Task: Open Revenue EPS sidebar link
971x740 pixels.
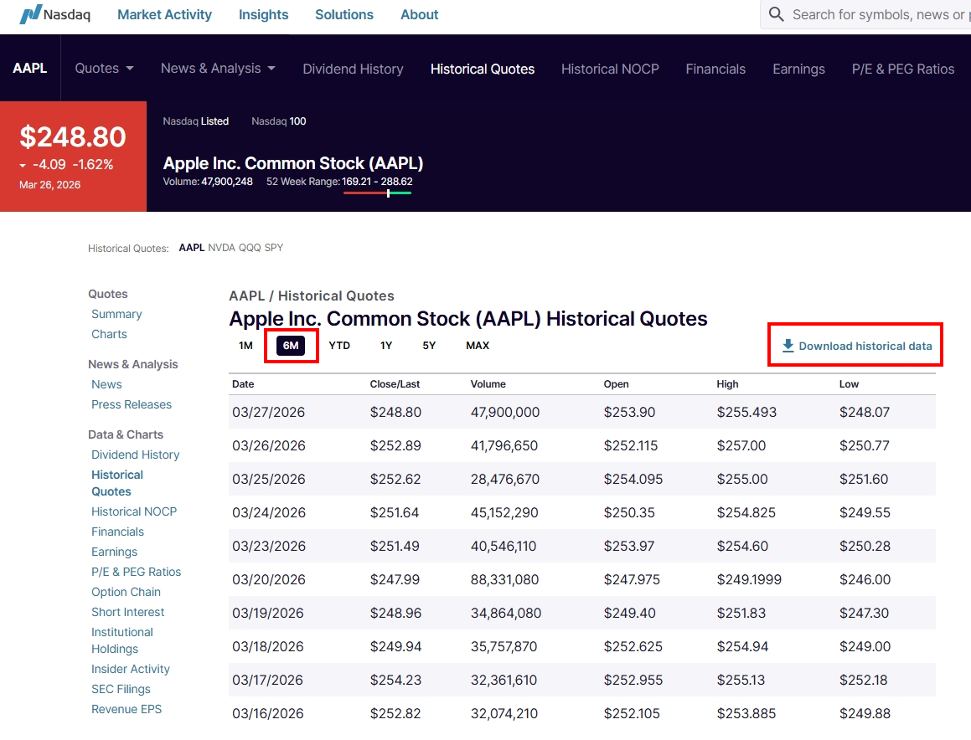Action: 127,709
